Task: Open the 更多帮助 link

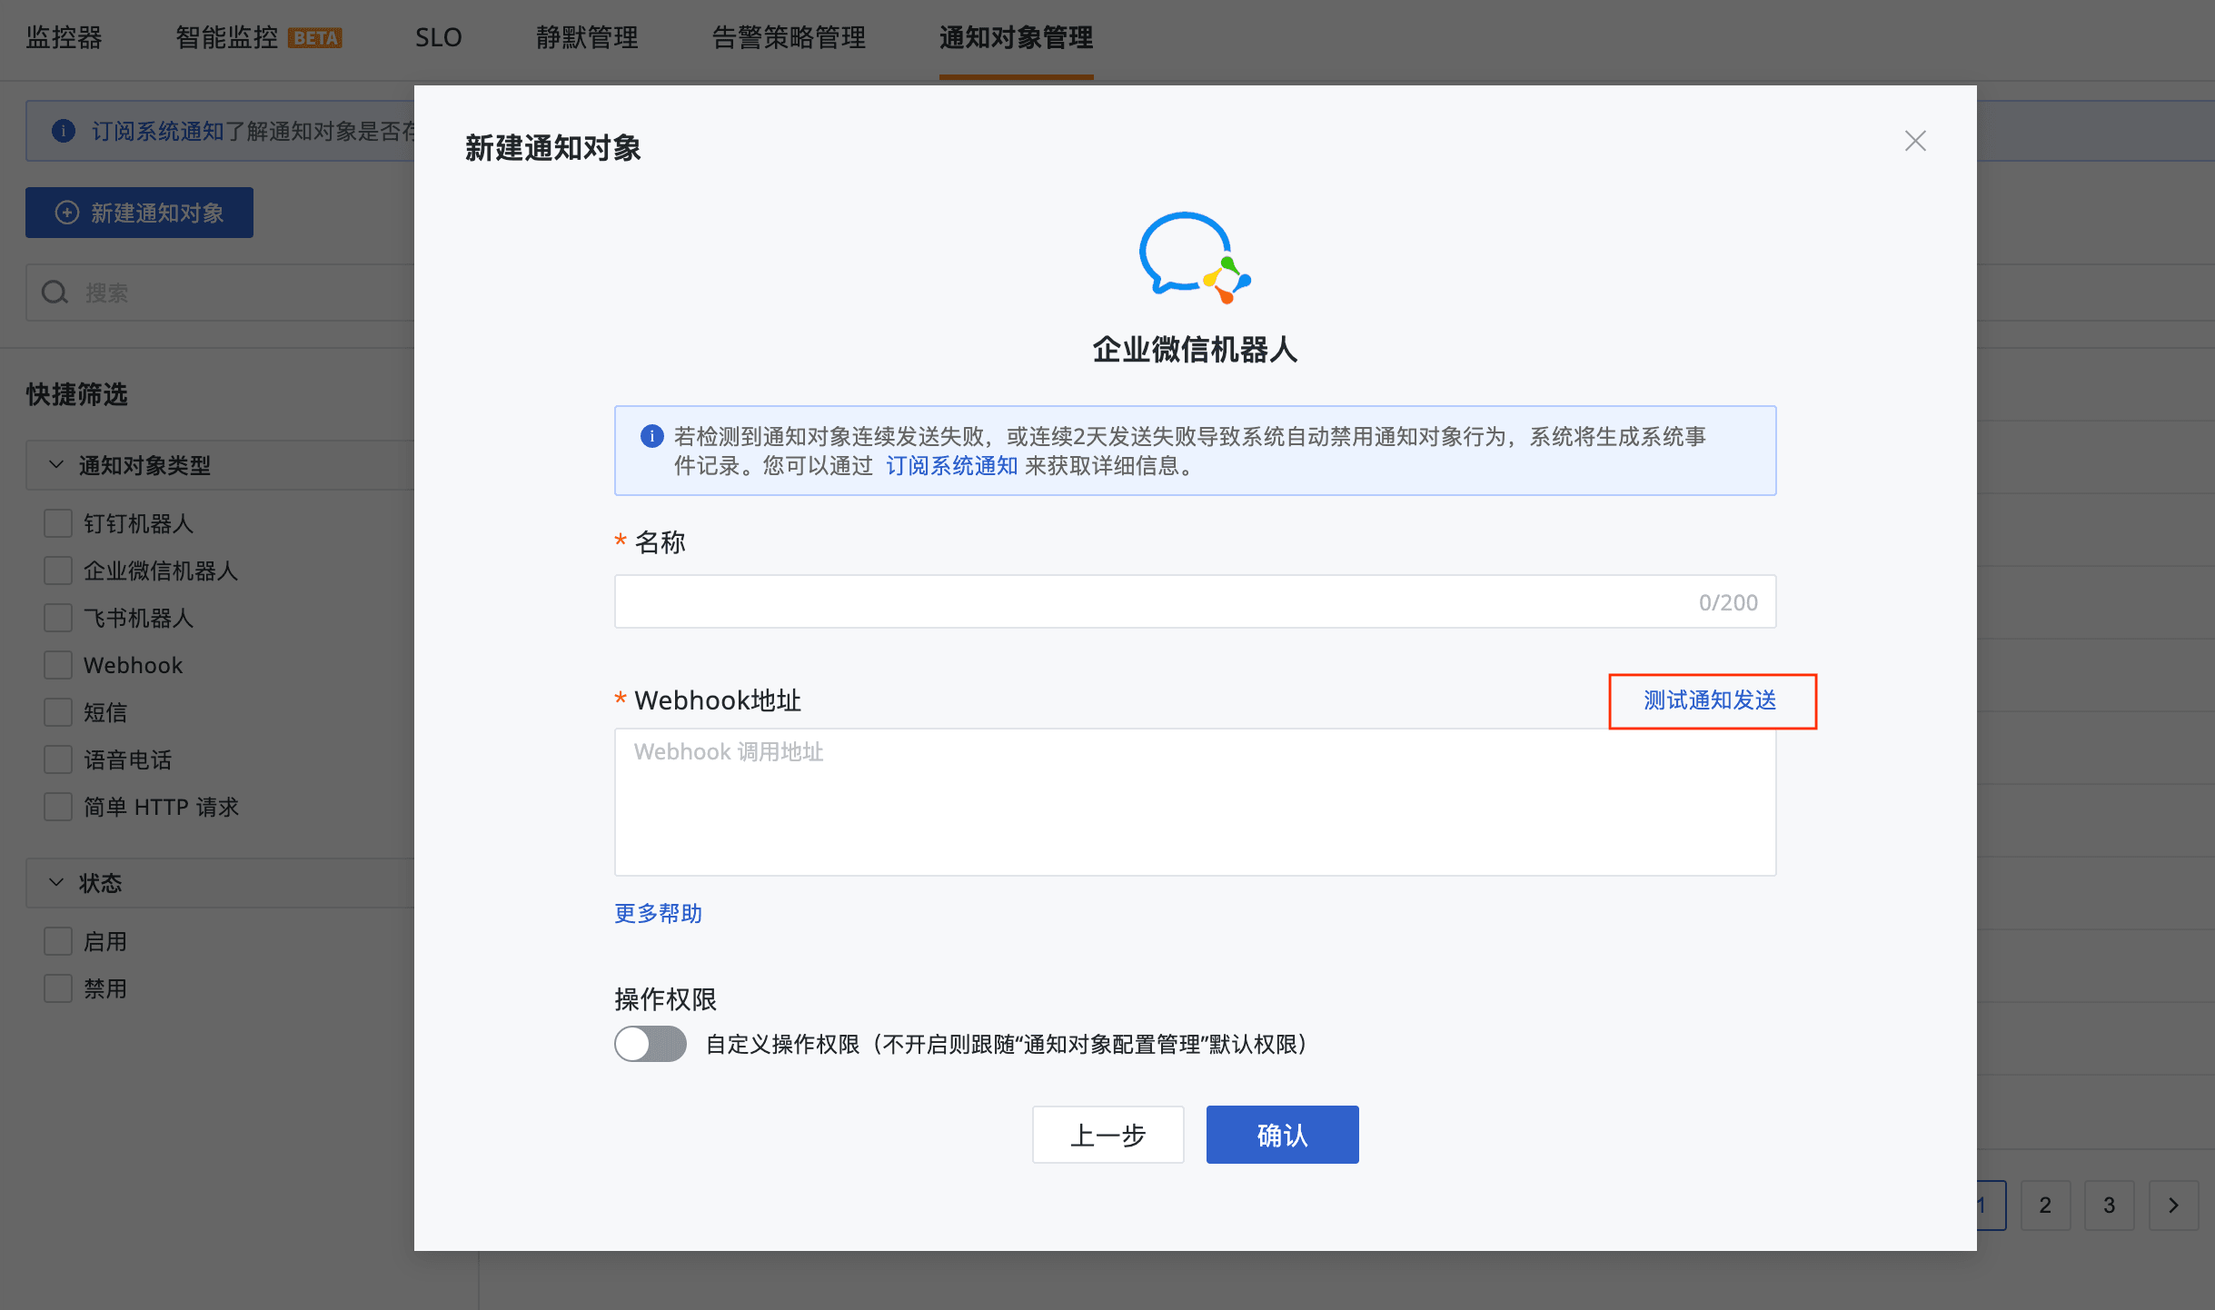Action: [658, 913]
